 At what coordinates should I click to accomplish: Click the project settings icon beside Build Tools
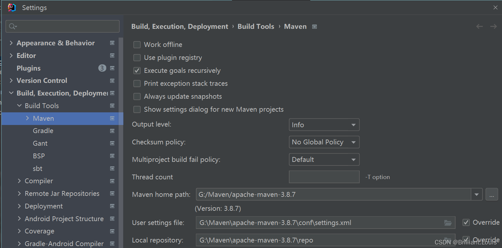(x=112, y=106)
